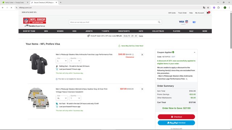Click the gray sweatshirt product thumbnail

pyautogui.click(x=38, y=98)
